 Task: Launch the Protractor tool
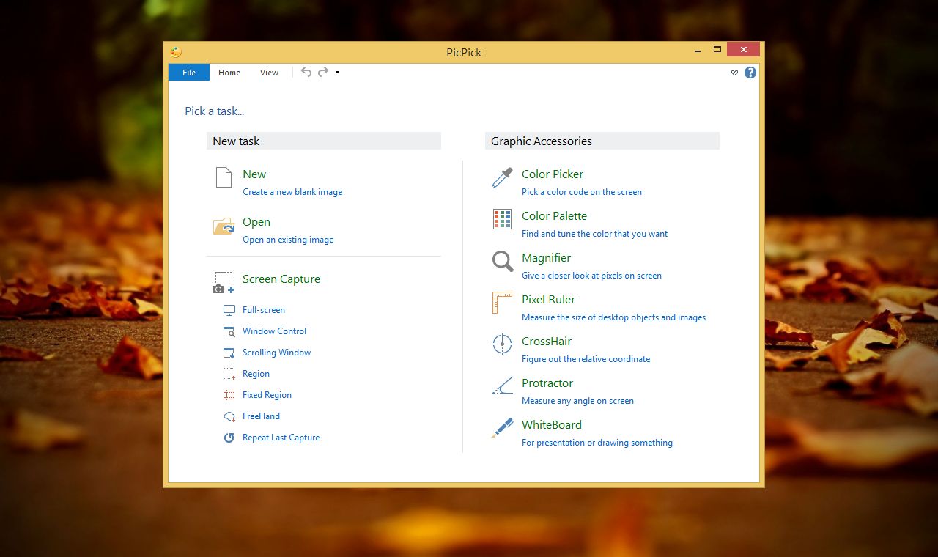547,383
